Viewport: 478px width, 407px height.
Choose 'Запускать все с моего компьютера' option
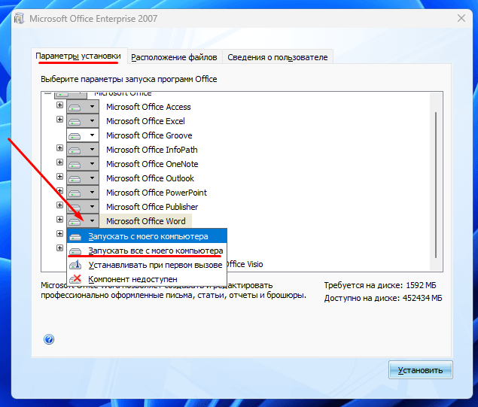[147, 251]
